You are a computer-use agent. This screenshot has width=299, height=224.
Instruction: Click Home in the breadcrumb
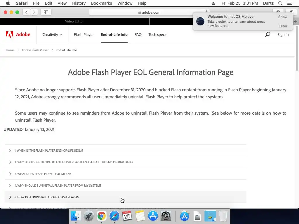tap(10, 50)
